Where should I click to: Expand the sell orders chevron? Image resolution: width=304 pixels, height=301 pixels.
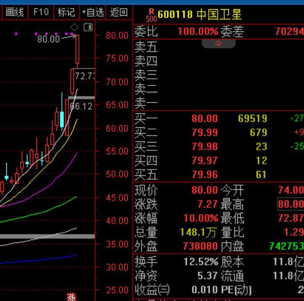click(x=218, y=43)
